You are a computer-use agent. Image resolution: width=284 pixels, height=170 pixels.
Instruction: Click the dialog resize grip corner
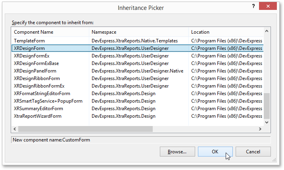[274, 160]
